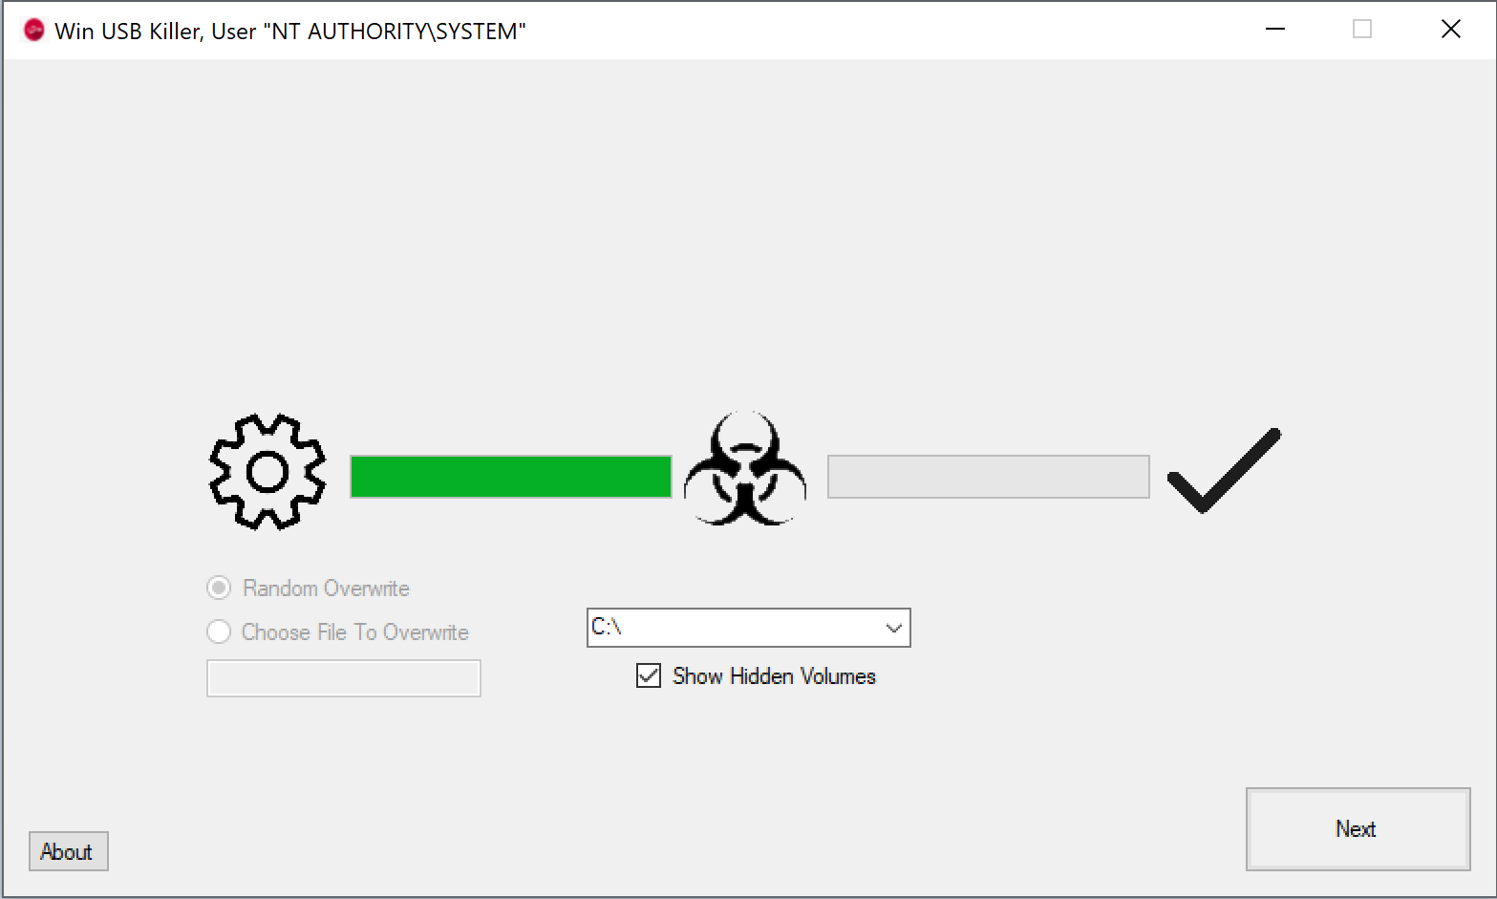Click the green progress bar

tap(511, 477)
